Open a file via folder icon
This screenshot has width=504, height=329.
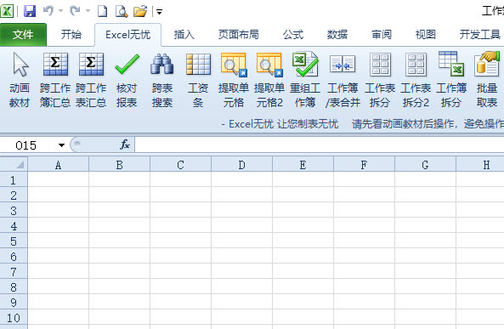pyautogui.click(x=140, y=11)
